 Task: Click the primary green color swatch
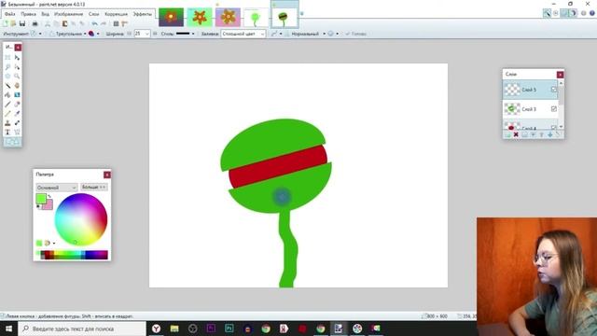pyautogui.click(x=41, y=198)
